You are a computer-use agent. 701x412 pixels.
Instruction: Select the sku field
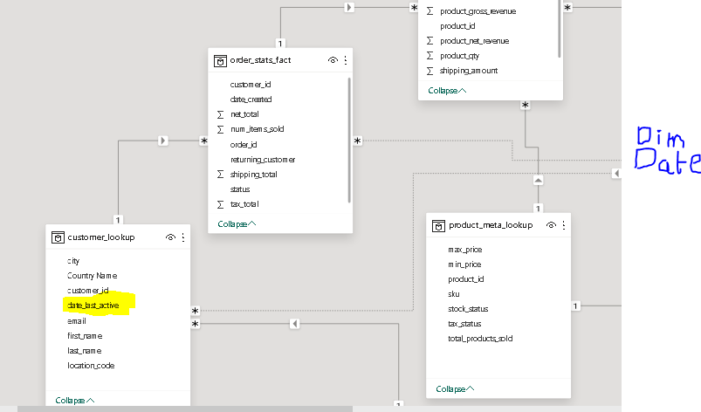[454, 294]
